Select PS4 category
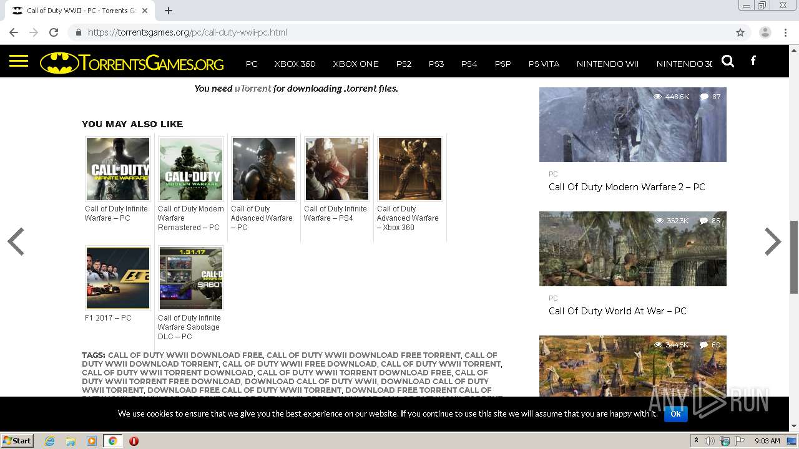 469,64
